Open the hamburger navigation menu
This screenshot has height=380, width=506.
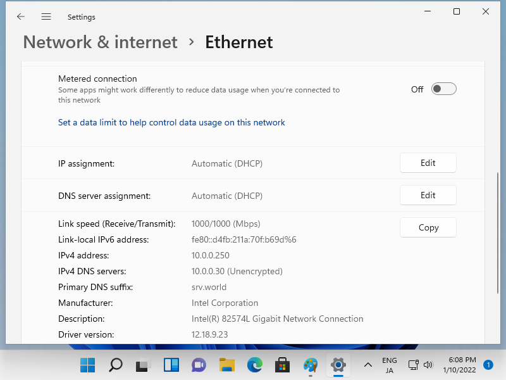point(46,16)
